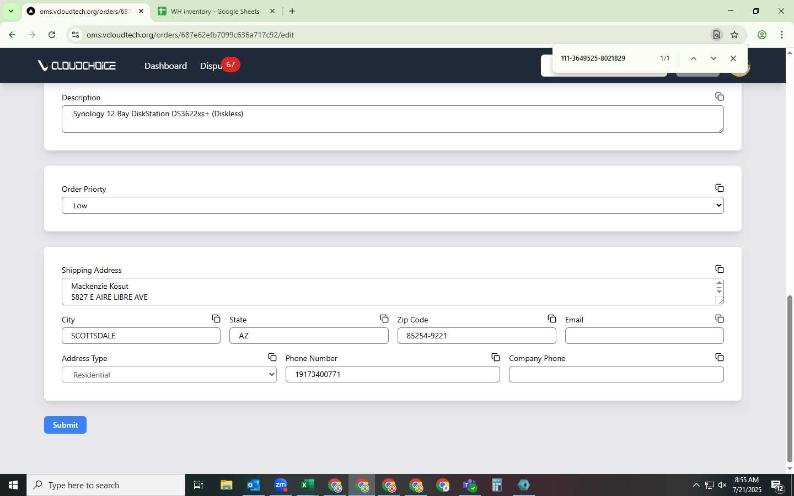The height and width of the screenshot is (496, 794).
Task: Switch to WH inventory Google Sheets tab
Action: tap(215, 11)
